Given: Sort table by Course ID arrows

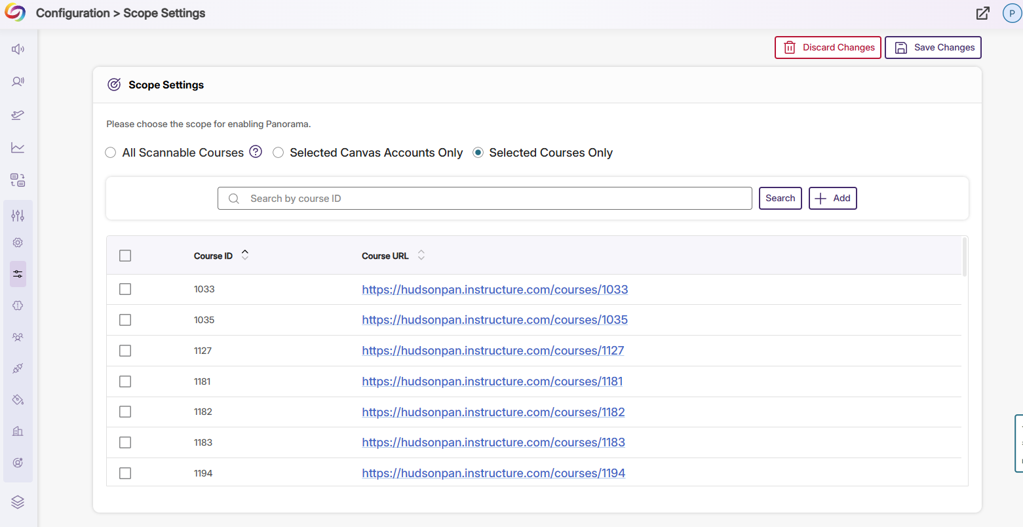Looking at the screenshot, I should (245, 255).
